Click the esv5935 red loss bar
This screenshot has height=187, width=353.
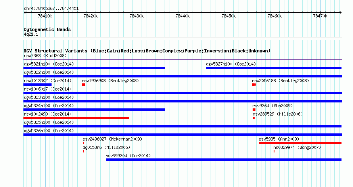click(300, 143)
